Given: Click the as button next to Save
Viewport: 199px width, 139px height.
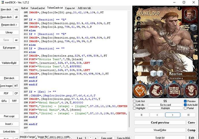Looking at the screenshot, I should tap(16, 40).
